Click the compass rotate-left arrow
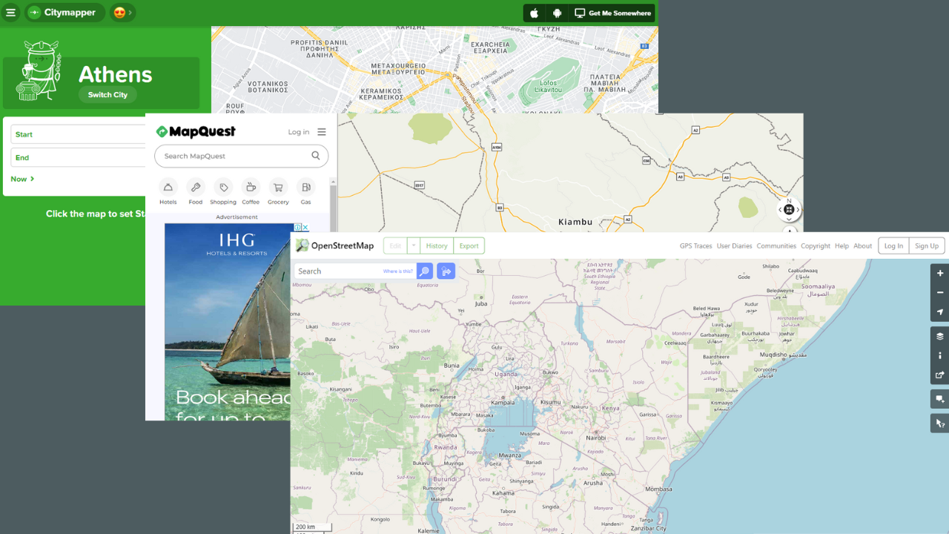The height and width of the screenshot is (534, 949). (x=780, y=210)
